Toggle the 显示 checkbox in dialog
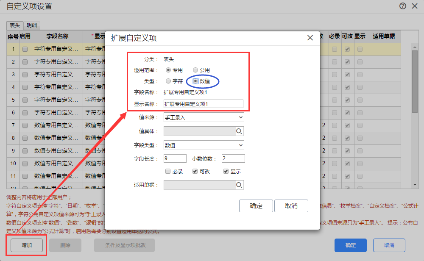The width and height of the screenshot is (424, 261). pos(226,171)
